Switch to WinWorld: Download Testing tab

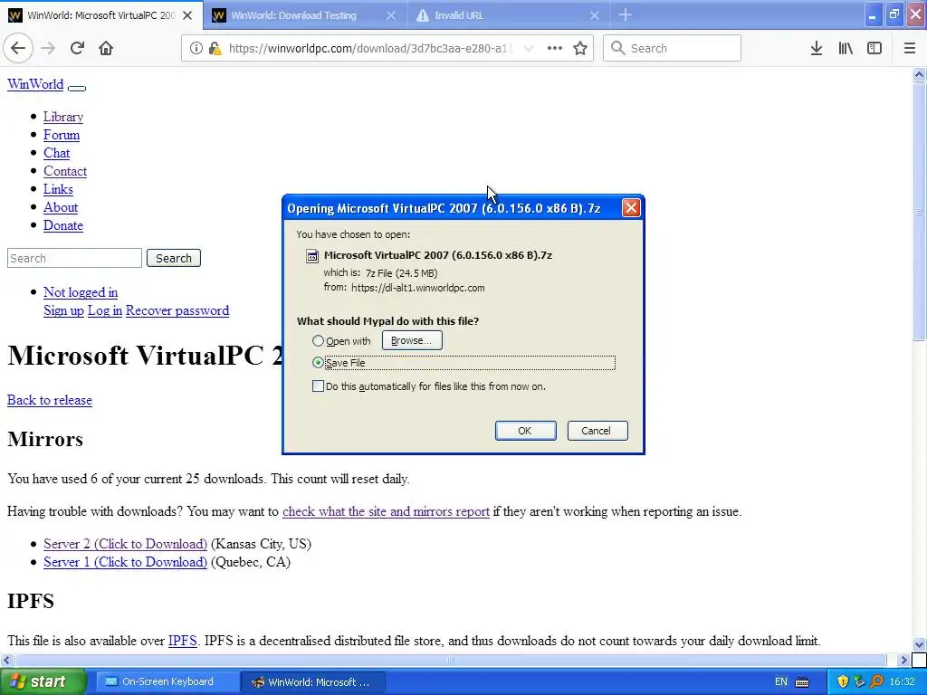pos(305,15)
